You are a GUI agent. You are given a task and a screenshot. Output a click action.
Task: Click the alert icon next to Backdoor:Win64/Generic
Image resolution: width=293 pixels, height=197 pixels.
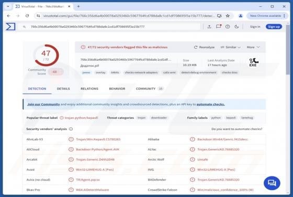[x=193, y=139]
